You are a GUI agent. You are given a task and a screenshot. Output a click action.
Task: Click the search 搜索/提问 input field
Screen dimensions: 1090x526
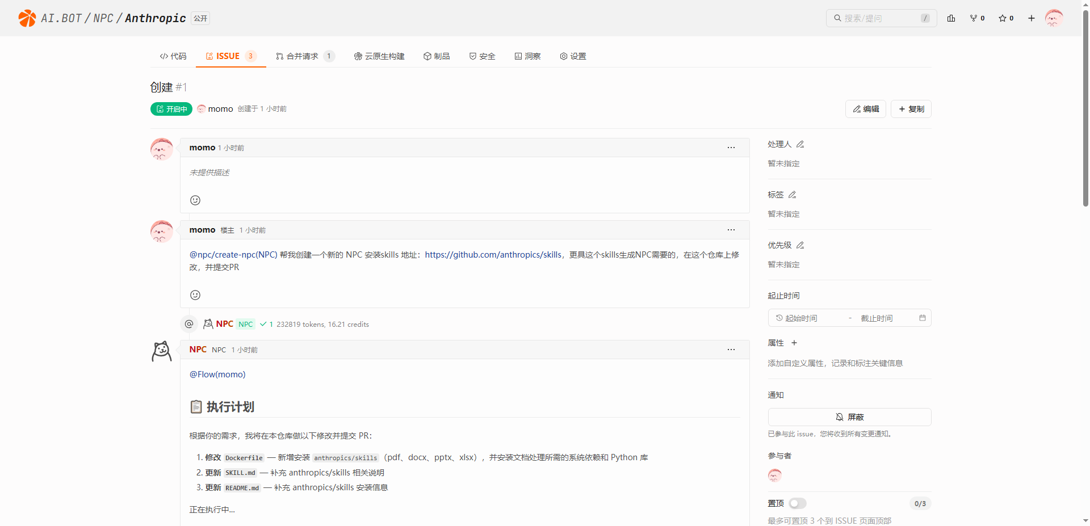click(881, 18)
